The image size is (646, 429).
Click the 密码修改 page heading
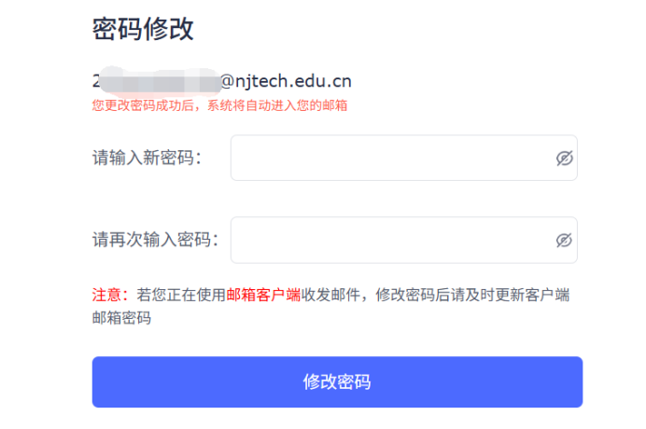click(143, 29)
